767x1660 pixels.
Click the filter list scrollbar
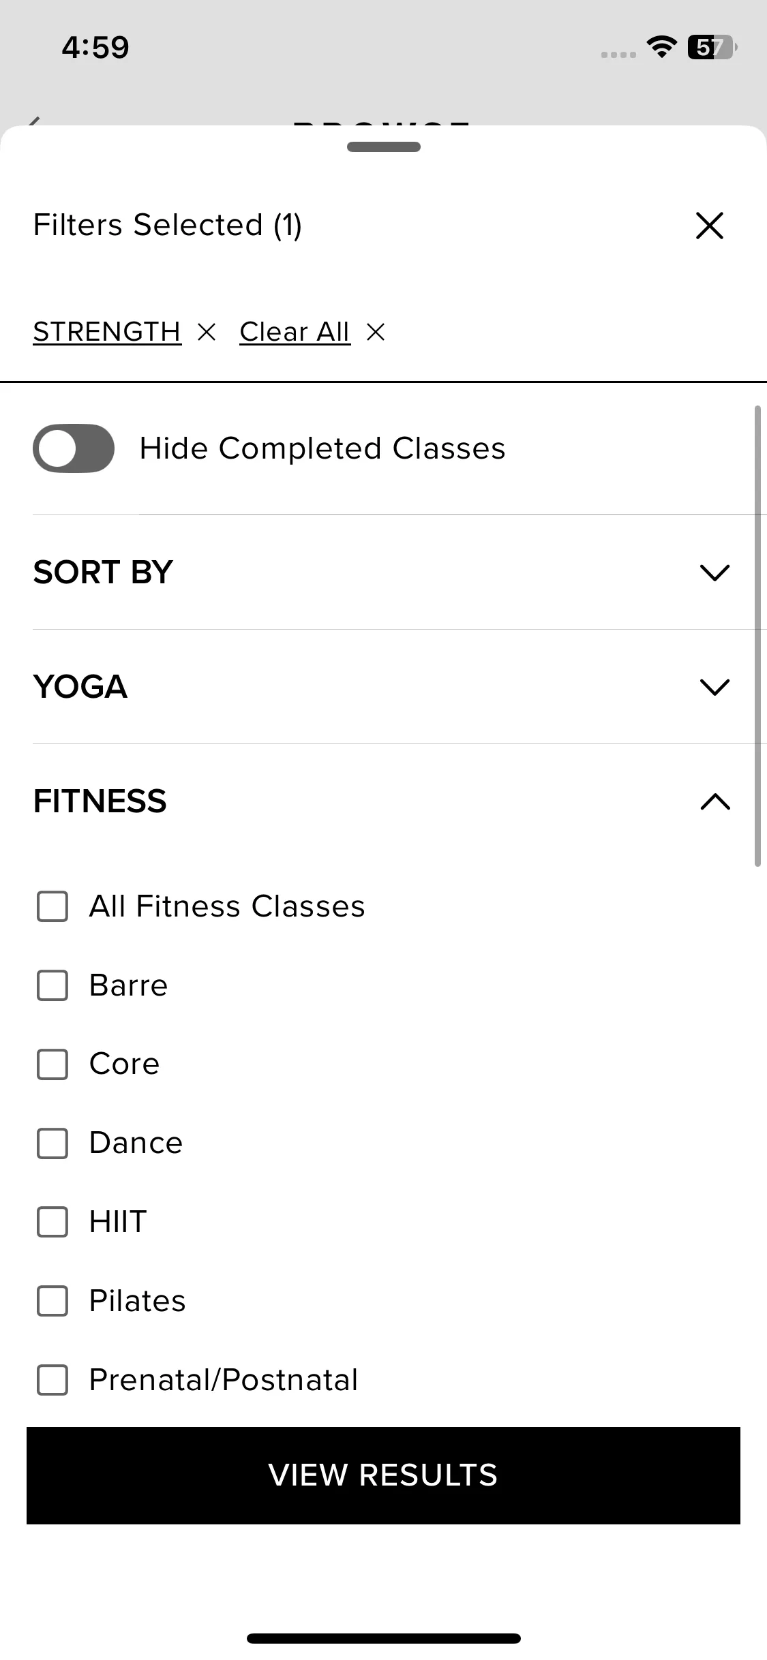click(757, 635)
